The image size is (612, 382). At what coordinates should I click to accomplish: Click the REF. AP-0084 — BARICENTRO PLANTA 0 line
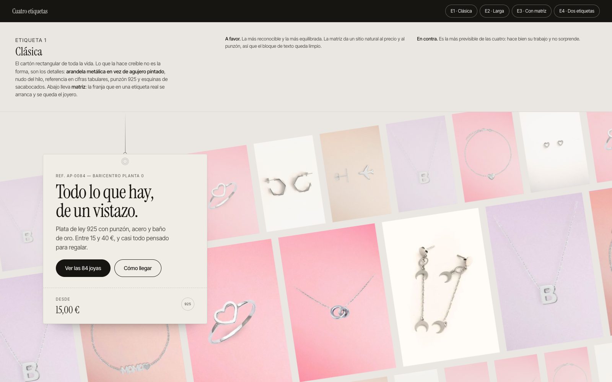click(x=100, y=176)
